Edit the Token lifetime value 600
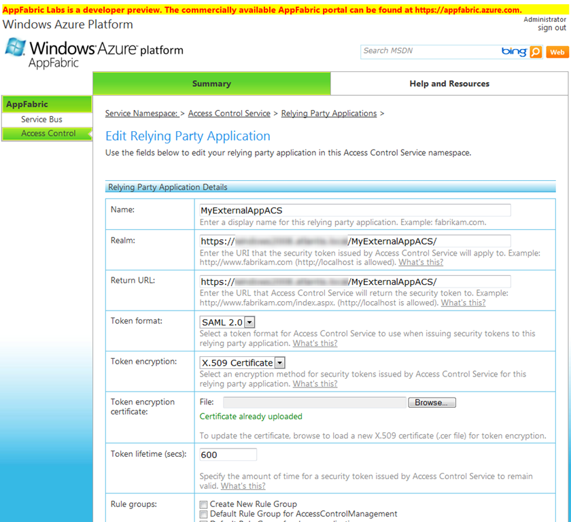The width and height of the screenshot is (571, 522). 228,454
